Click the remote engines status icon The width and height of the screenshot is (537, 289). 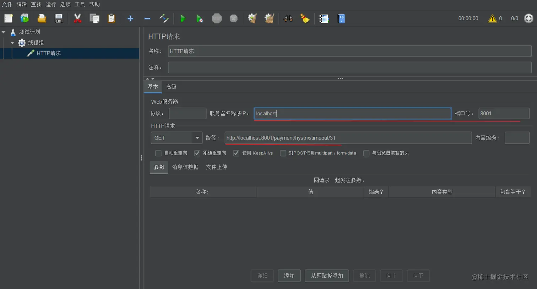tap(529, 18)
